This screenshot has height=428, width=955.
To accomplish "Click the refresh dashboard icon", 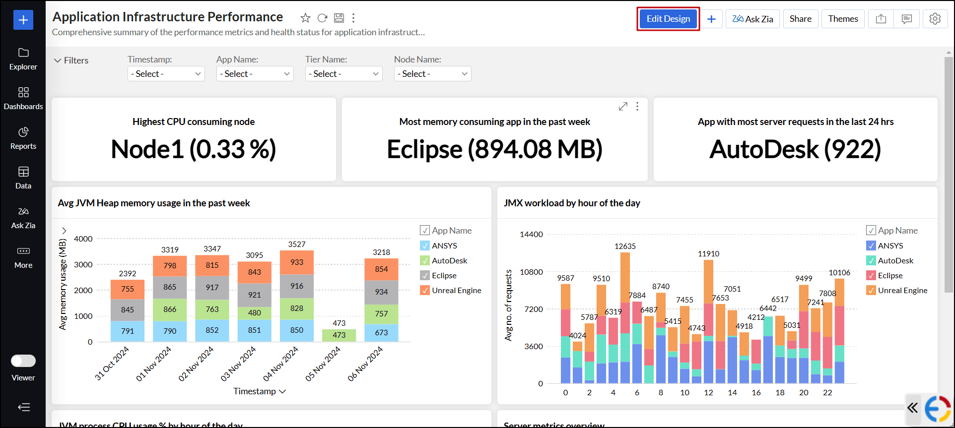I will pyautogui.click(x=322, y=18).
